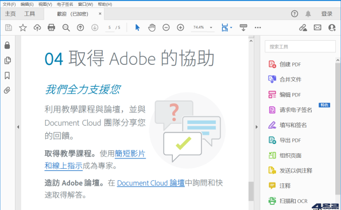Open the page thumbnails panel
Viewport: 341px width, 210px height.
pos(7,60)
